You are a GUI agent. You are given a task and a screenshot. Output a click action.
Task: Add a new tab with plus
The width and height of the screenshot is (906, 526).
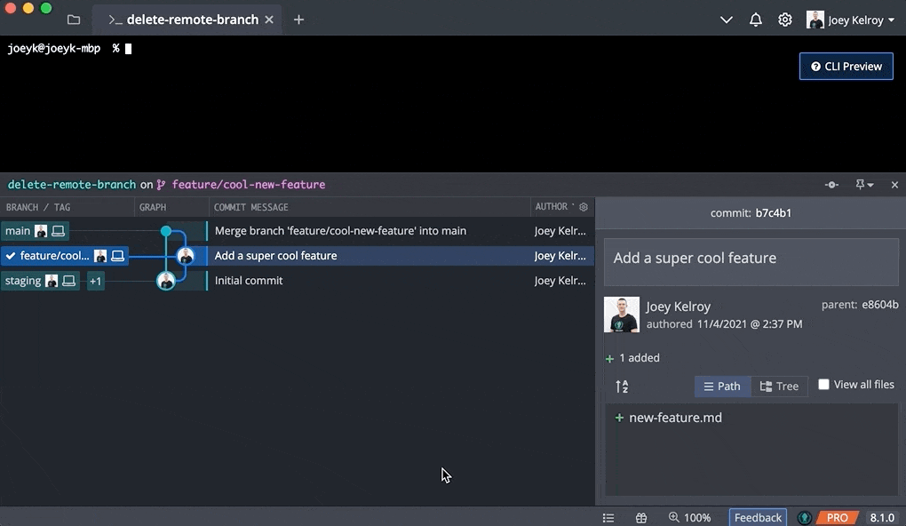pos(298,20)
